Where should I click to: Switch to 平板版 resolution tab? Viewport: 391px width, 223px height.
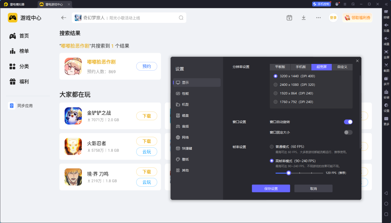[x=280, y=67]
